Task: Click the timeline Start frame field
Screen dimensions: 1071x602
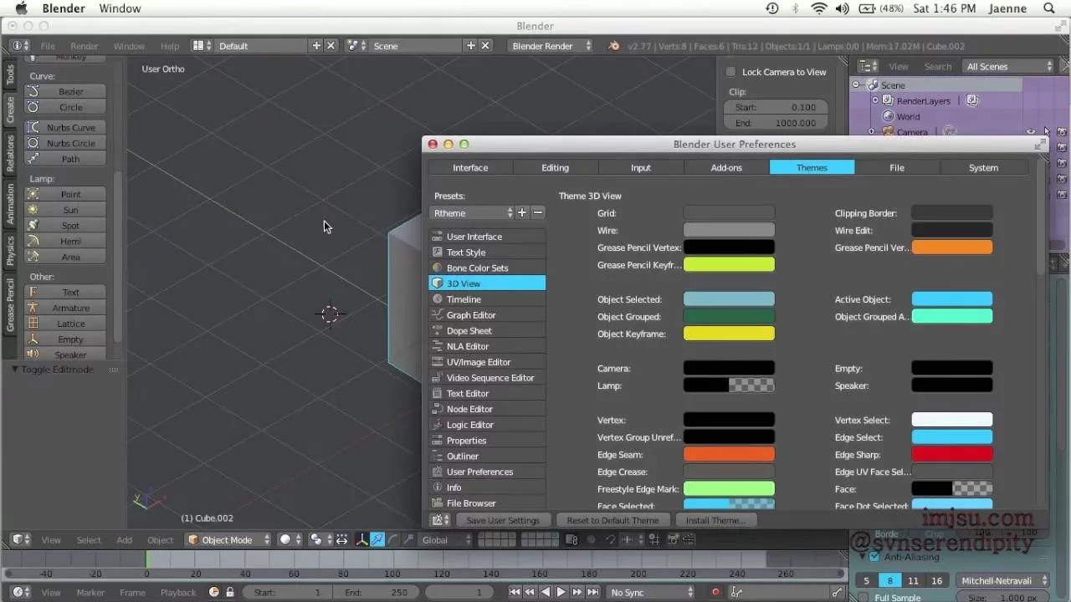Action: coord(289,592)
